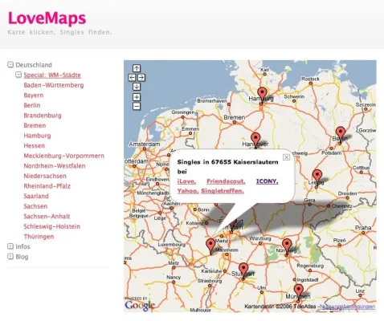384x321 pixels.
Task: Choose Schleswig-Holstein in the region list
Action: click(x=52, y=226)
